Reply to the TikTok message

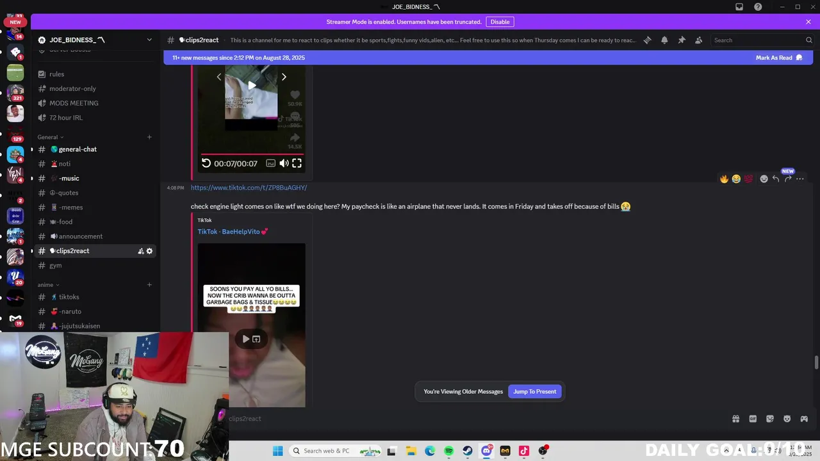(x=776, y=179)
